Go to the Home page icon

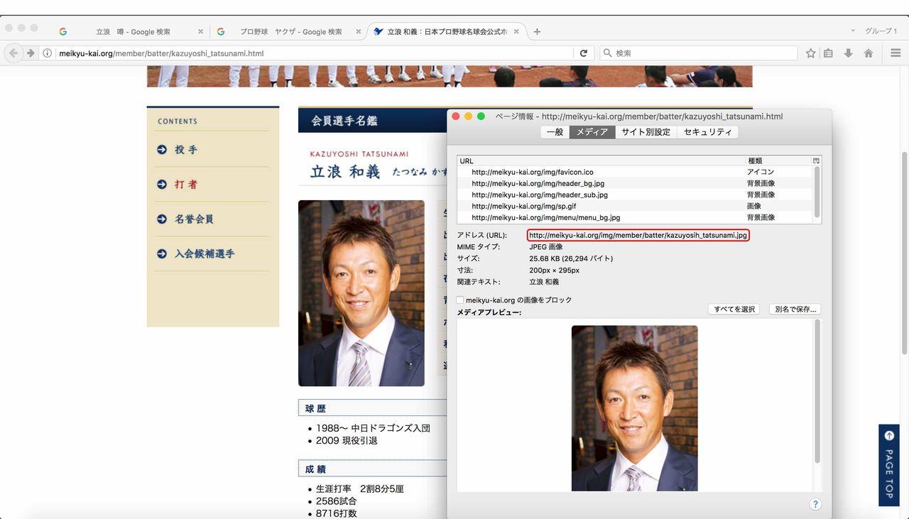click(x=868, y=53)
